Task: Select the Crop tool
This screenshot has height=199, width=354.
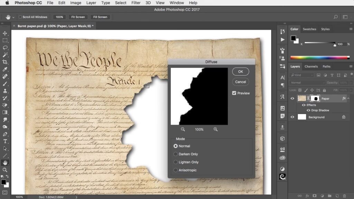Action: 5,62
